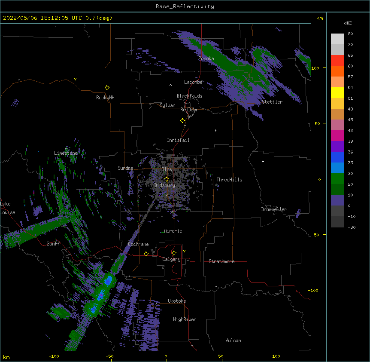Viewport: 370px width, 362px height.
Task: Click the Sundre label
Action: point(125,168)
